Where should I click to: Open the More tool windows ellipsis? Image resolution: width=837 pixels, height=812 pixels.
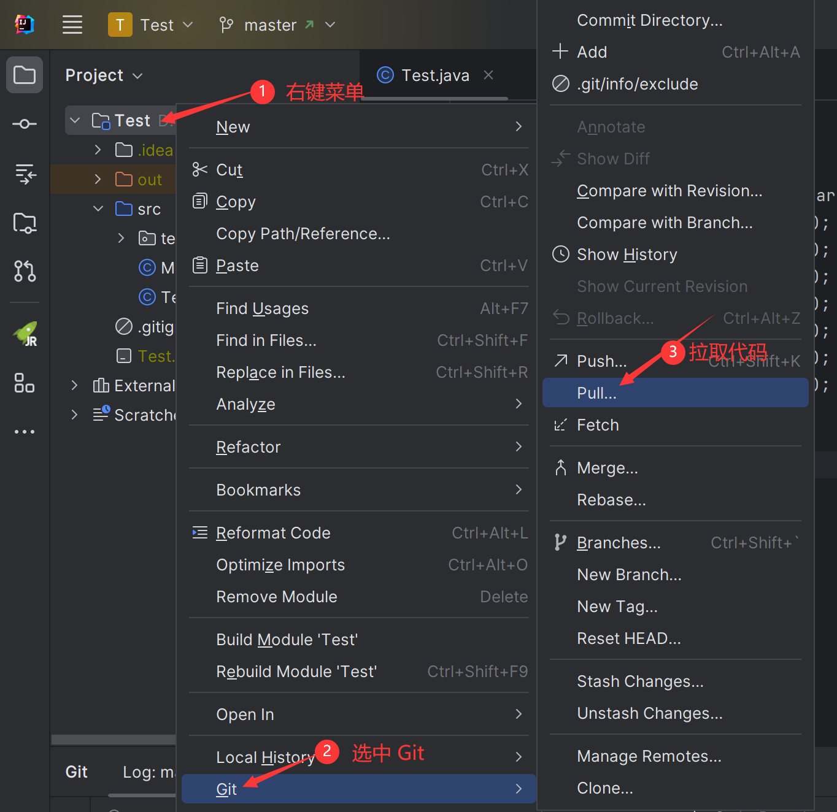tap(25, 432)
